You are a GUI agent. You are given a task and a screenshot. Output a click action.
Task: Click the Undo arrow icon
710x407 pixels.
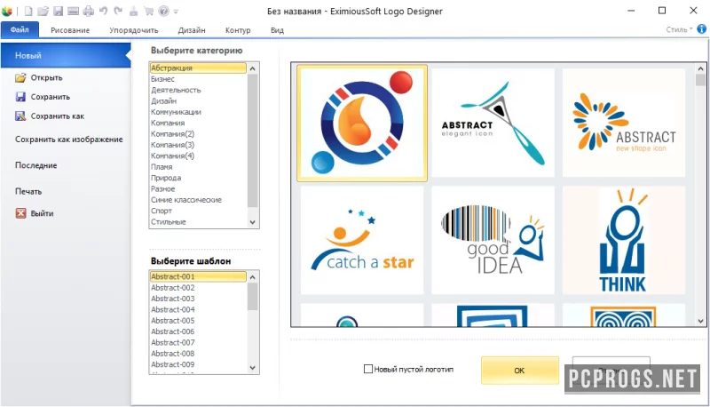(x=103, y=11)
